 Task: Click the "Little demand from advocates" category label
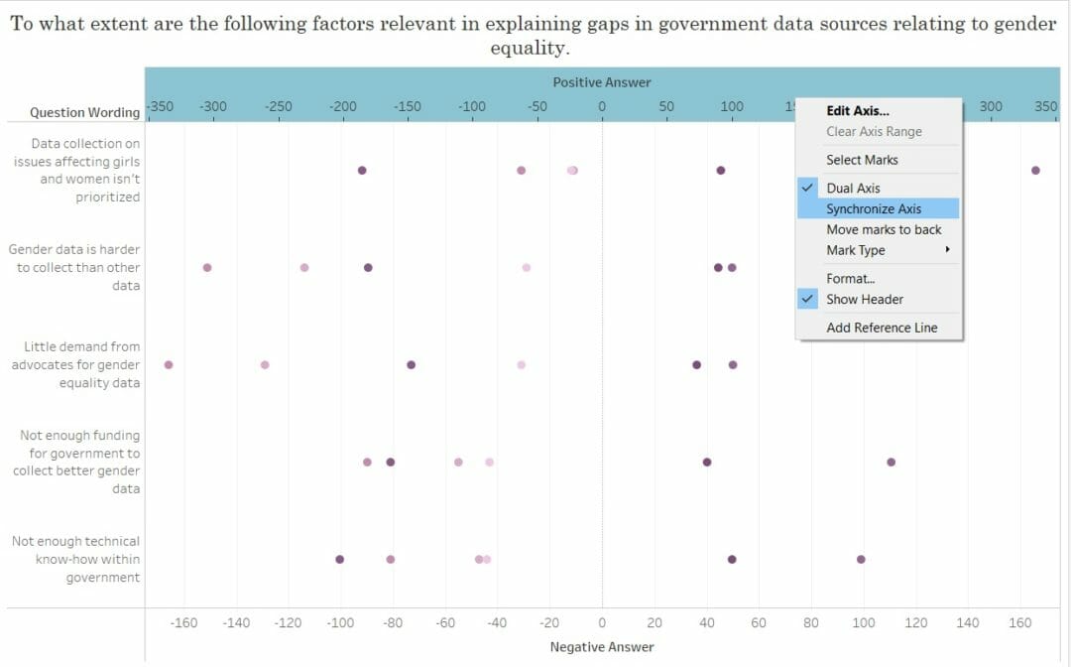tap(74, 364)
